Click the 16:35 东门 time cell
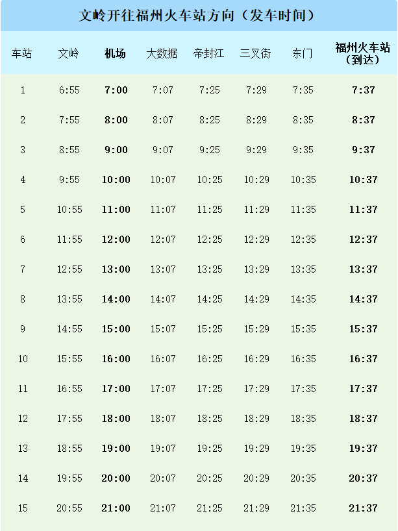398x531 pixels. [x=303, y=358]
